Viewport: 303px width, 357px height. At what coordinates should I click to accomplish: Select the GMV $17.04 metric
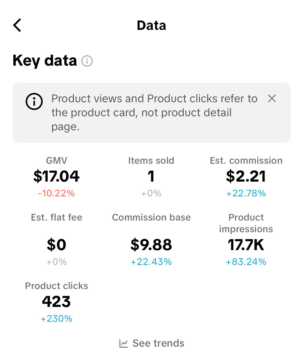tap(56, 176)
